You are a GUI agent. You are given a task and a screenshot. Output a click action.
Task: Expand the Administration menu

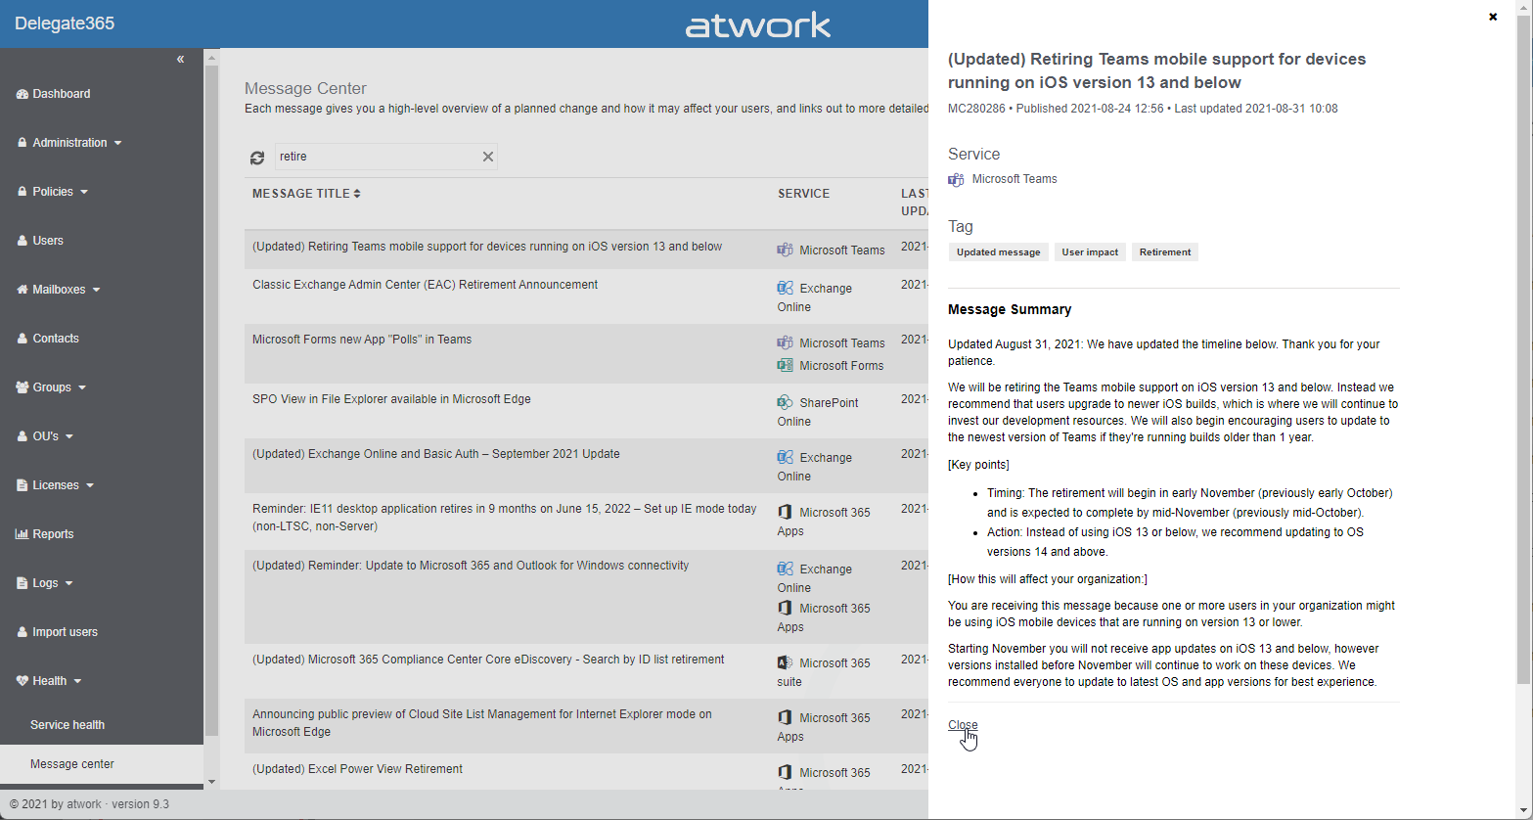click(x=70, y=143)
